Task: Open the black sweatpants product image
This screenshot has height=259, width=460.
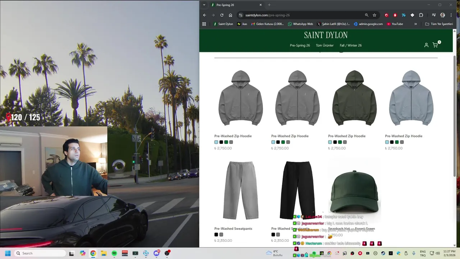Action: pyautogui.click(x=298, y=190)
